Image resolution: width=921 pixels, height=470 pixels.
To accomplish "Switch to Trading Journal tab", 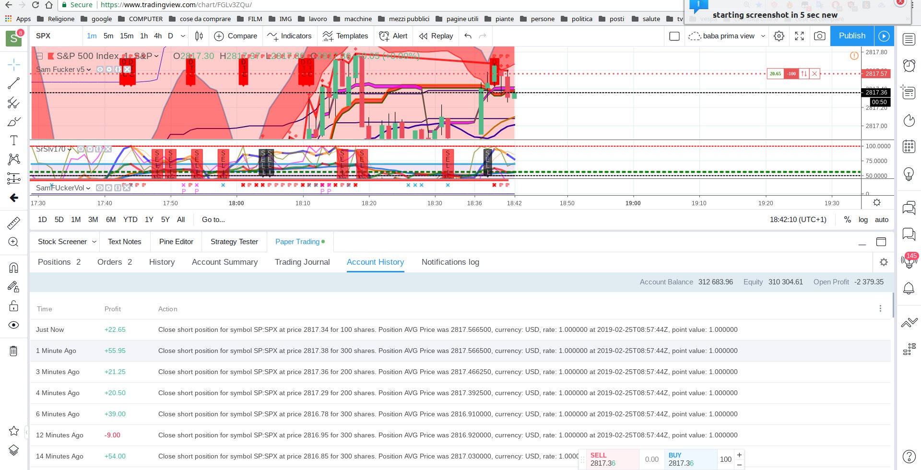I will tap(302, 262).
